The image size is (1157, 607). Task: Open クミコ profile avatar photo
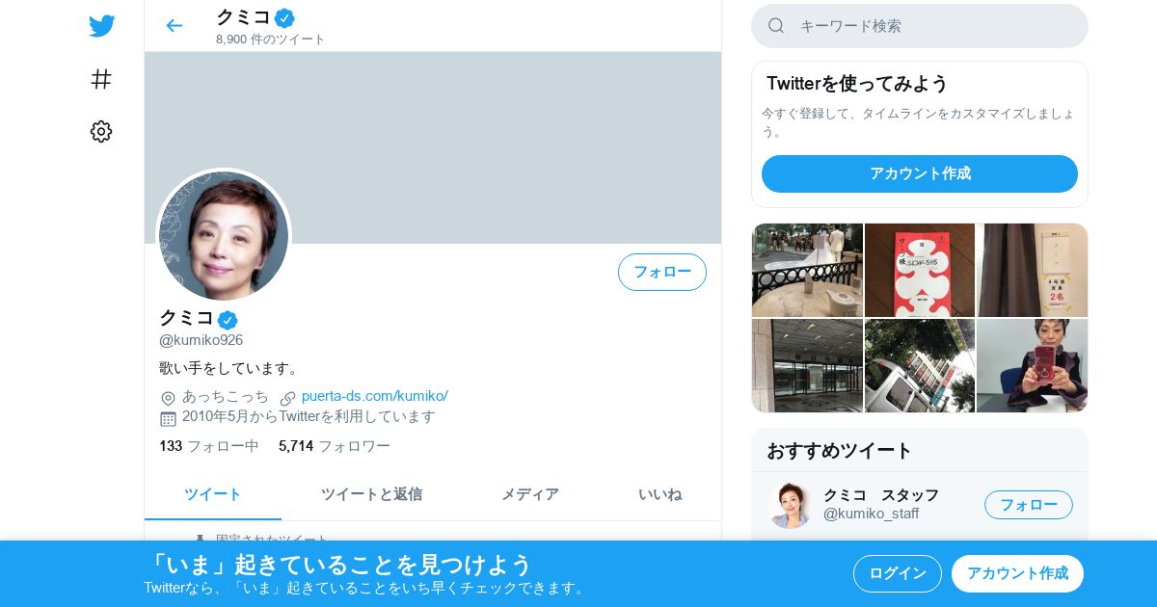[224, 235]
